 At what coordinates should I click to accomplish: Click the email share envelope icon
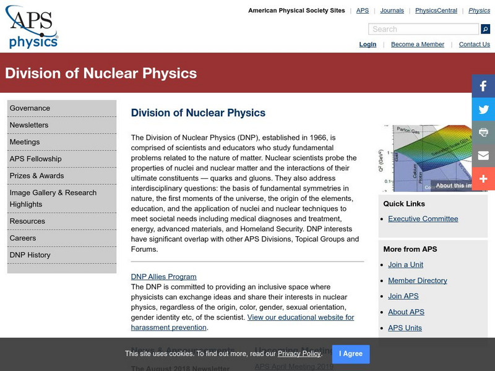pyautogui.click(x=483, y=155)
